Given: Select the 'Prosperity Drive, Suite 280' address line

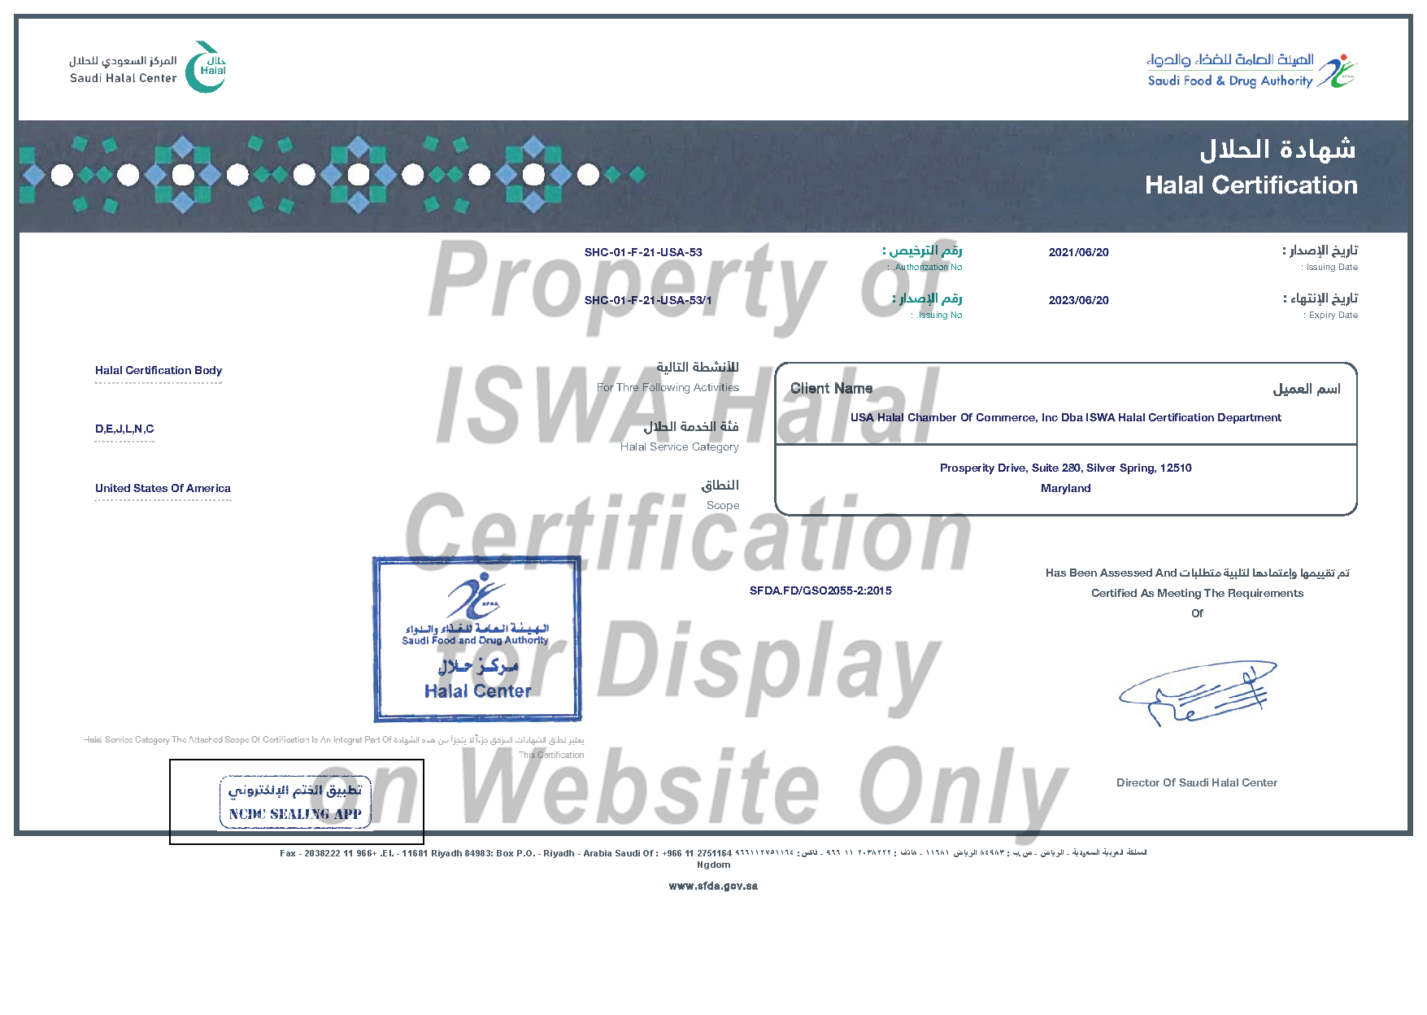Looking at the screenshot, I should coord(1066,468).
